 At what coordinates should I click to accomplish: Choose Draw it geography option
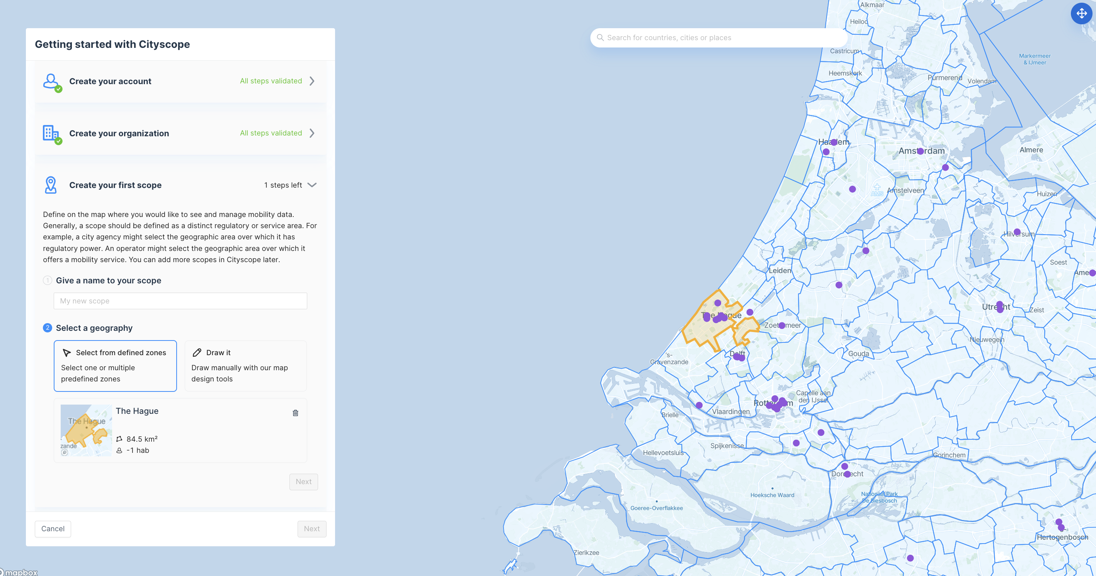[245, 366]
